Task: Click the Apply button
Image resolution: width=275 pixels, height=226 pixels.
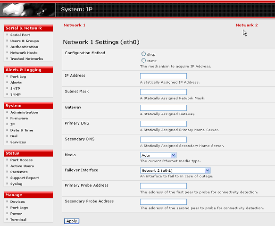Action: 72,221
